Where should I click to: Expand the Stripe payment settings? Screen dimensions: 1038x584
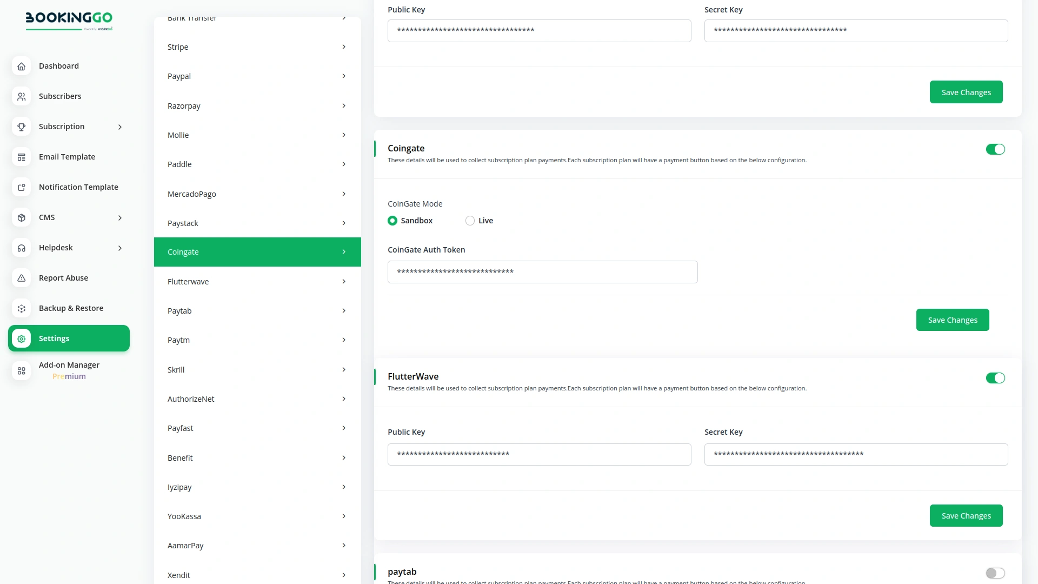pyautogui.click(x=257, y=47)
